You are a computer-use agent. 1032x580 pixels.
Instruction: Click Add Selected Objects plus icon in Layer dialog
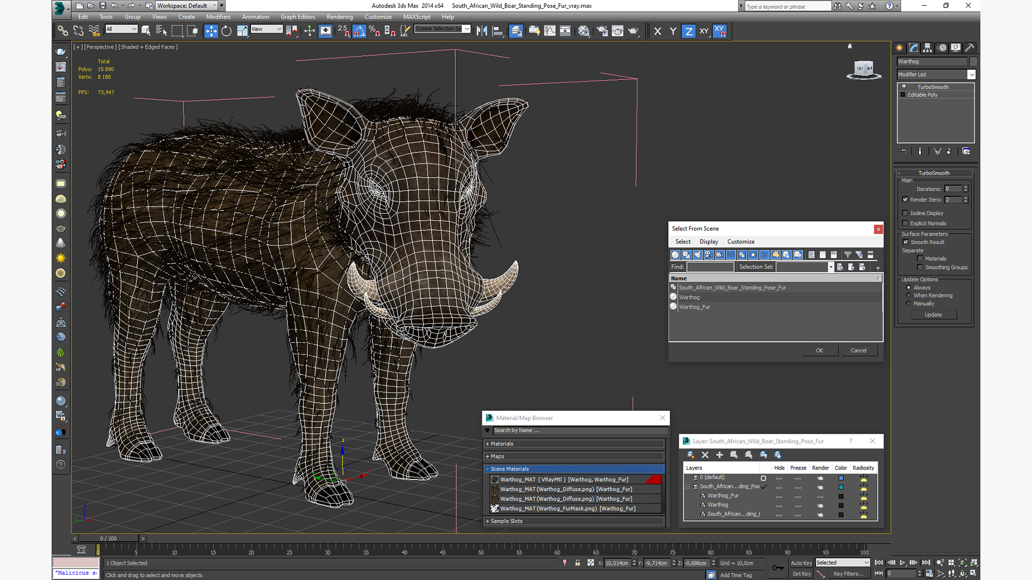720,455
